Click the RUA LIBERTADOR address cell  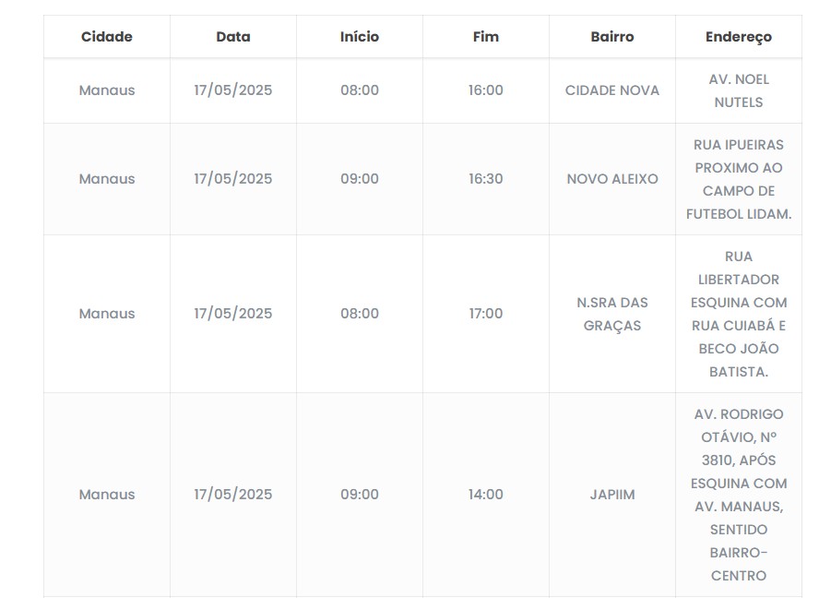pyautogui.click(x=739, y=314)
